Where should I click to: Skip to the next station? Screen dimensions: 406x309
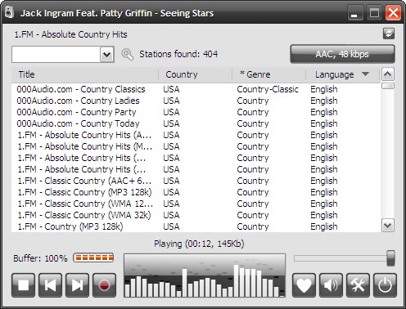[77, 285]
